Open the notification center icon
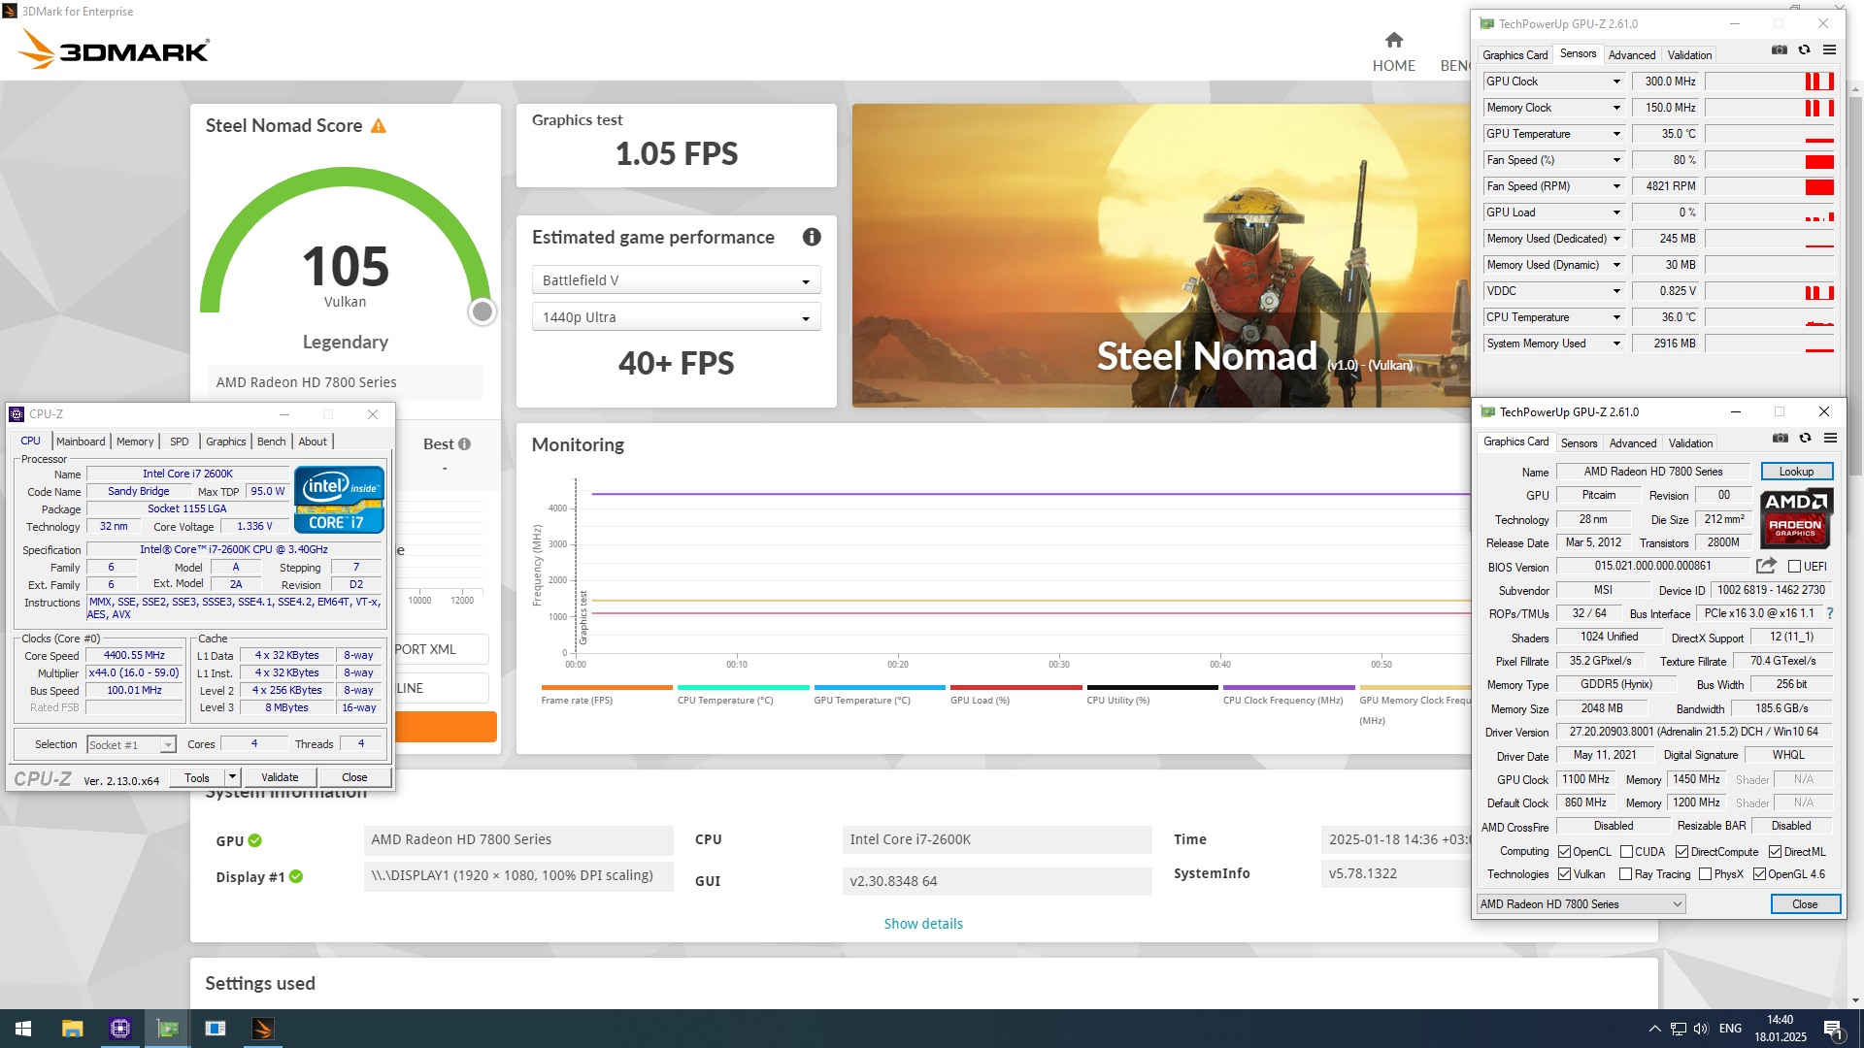This screenshot has width=1864, height=1048. 1834,1030
